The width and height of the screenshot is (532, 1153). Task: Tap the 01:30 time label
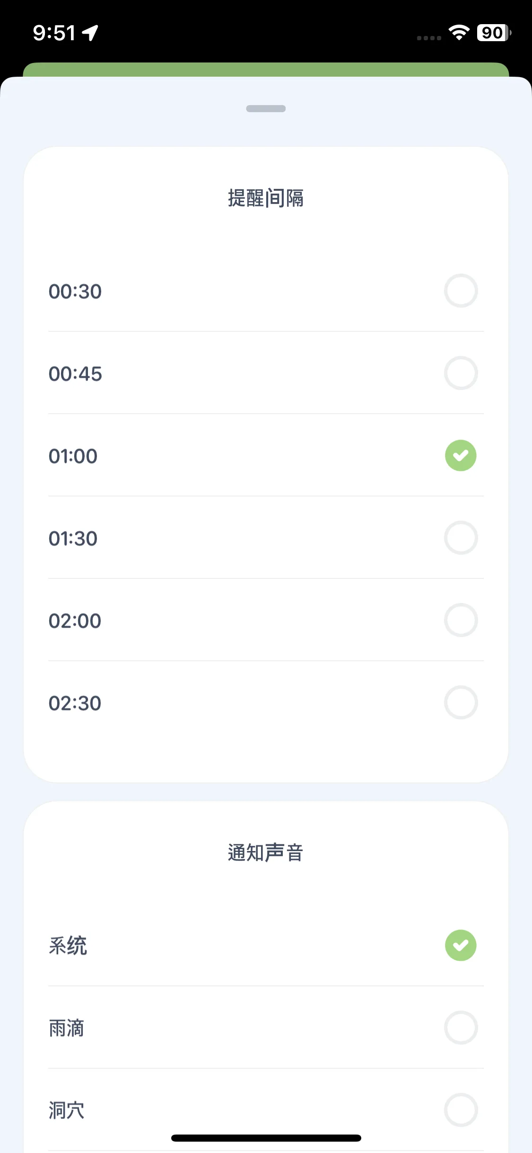click(x=73, y=539)
